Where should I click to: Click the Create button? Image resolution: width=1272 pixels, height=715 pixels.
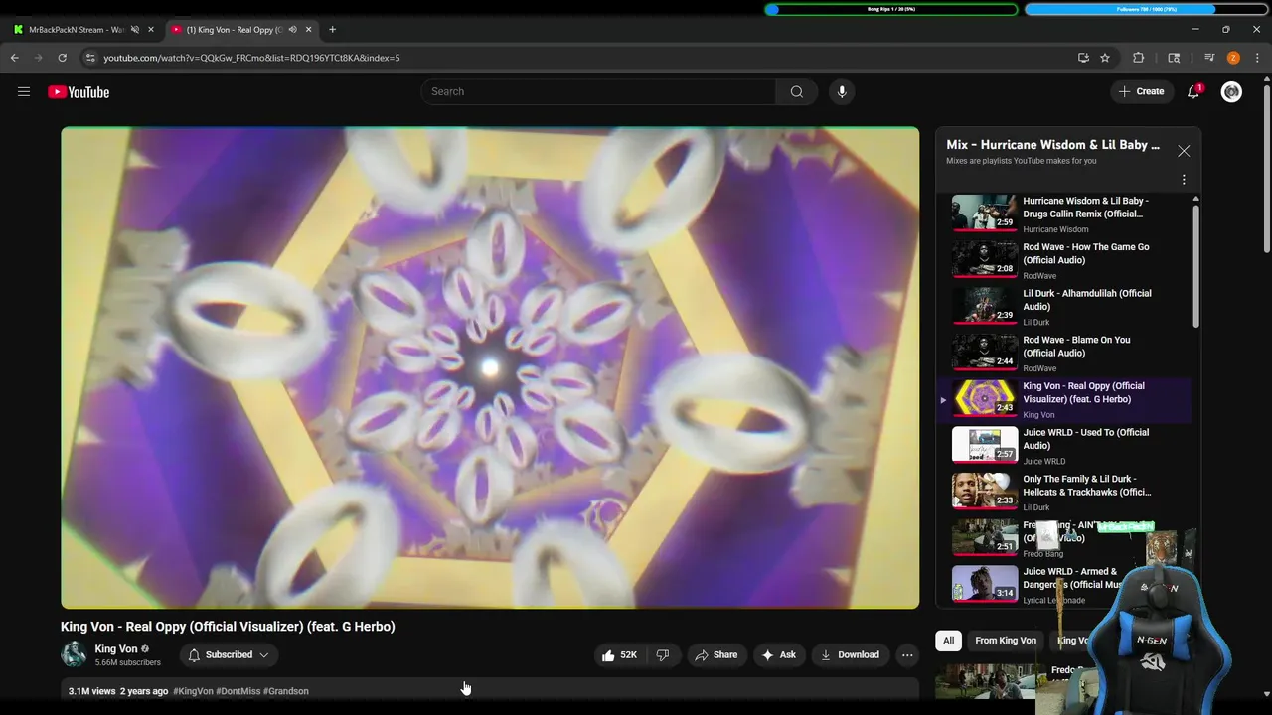pos(1141,91)
